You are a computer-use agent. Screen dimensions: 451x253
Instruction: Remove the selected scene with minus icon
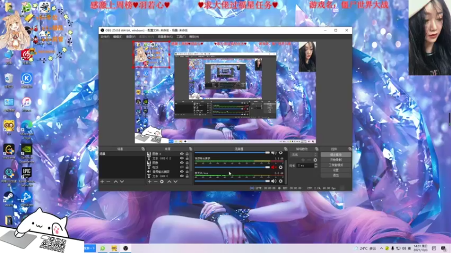(108, 182)
